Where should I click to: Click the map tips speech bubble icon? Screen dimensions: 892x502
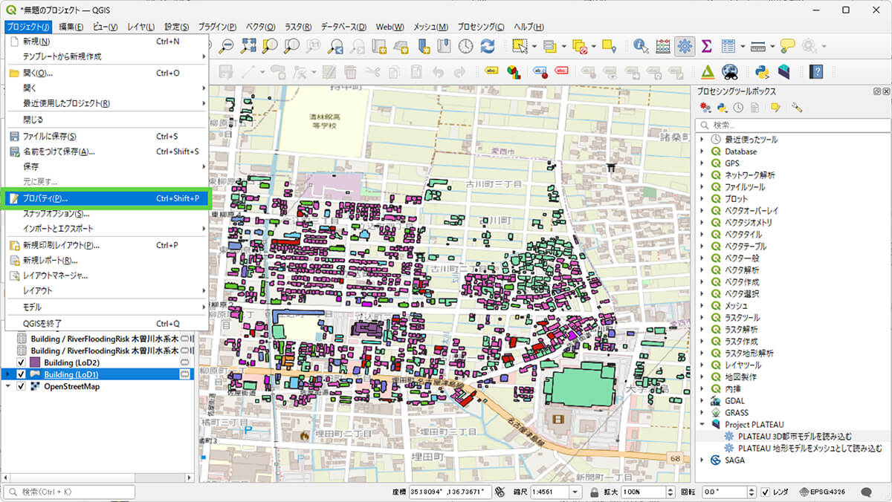[787, 46]
